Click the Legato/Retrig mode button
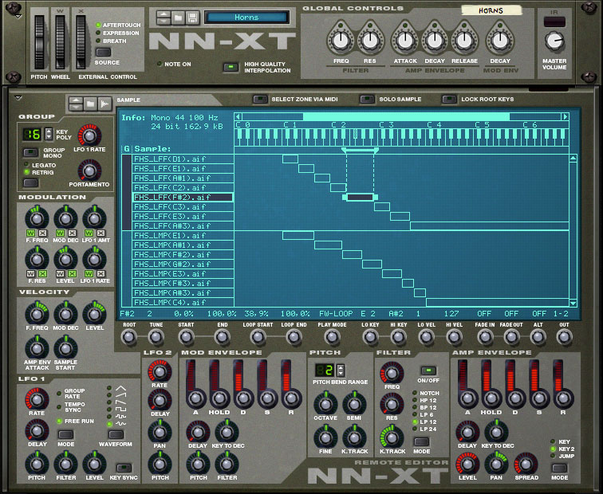Viewport: 603px width, 494px height. pyautogui.click(x=30, y=182)
